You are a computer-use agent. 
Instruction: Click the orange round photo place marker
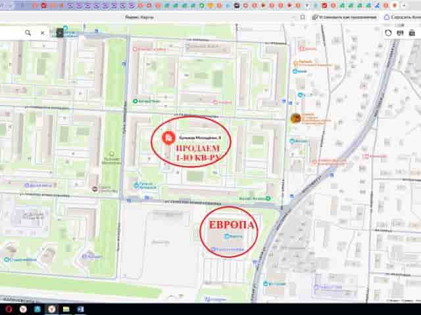click(x=295, y=118)
